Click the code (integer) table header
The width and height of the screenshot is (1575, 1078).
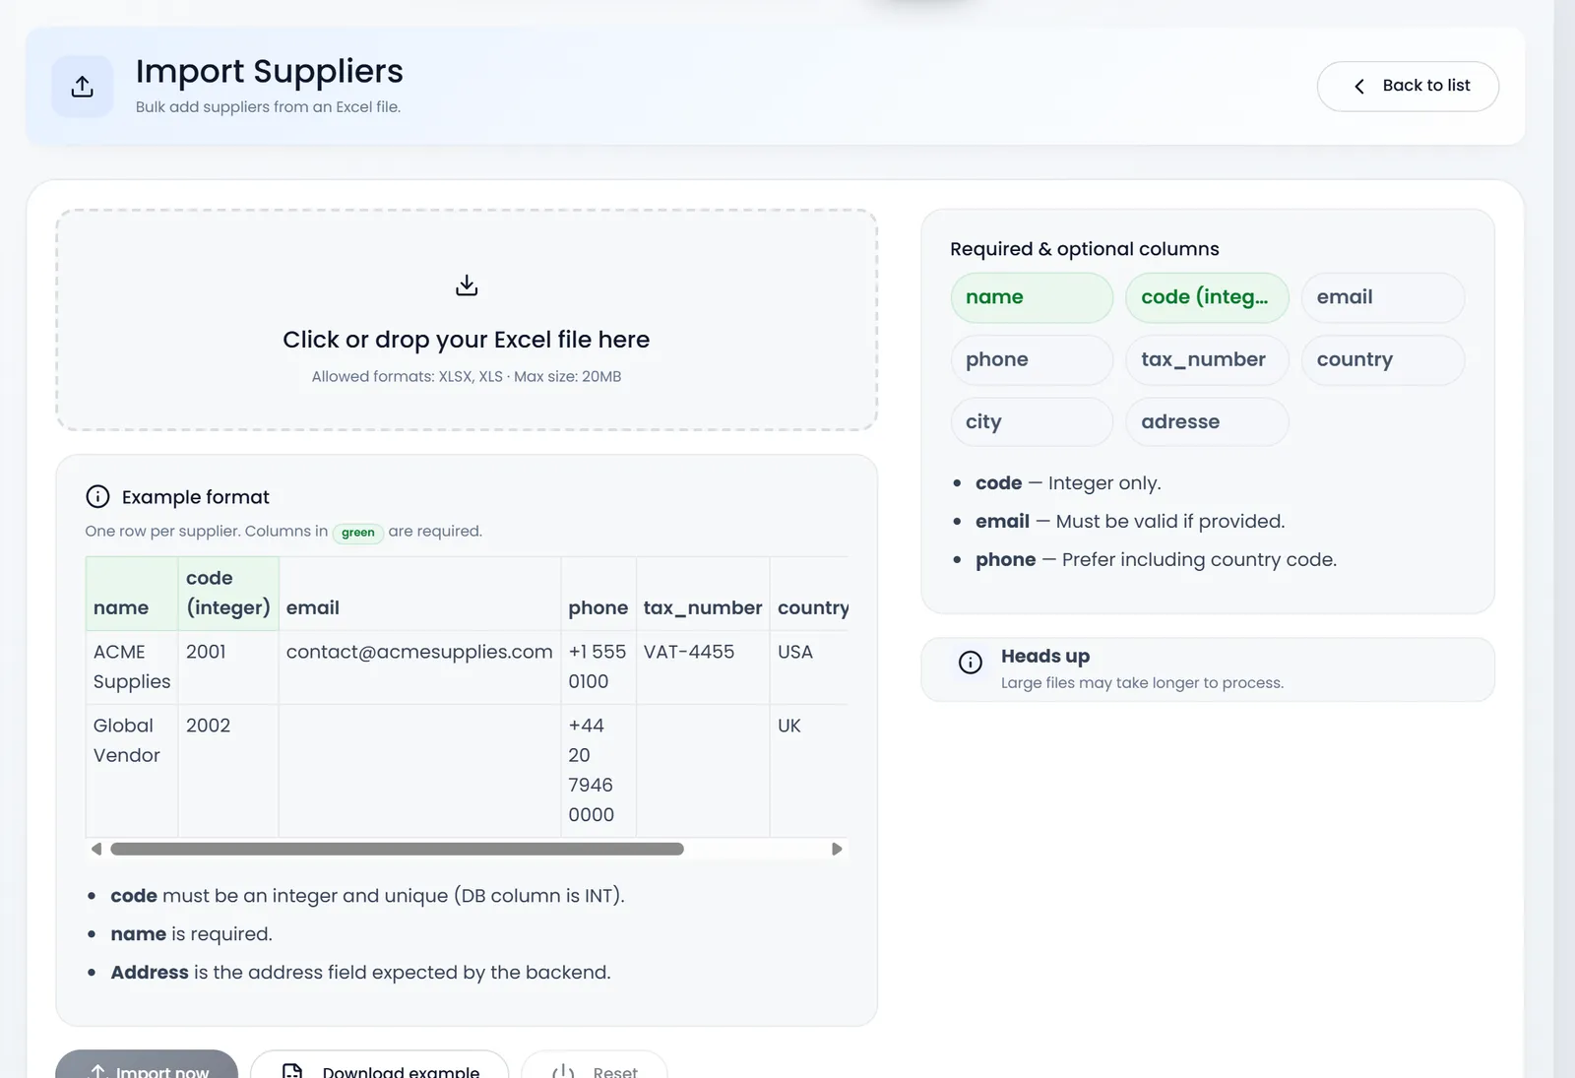pyautogui.click(x=228, y=594)
